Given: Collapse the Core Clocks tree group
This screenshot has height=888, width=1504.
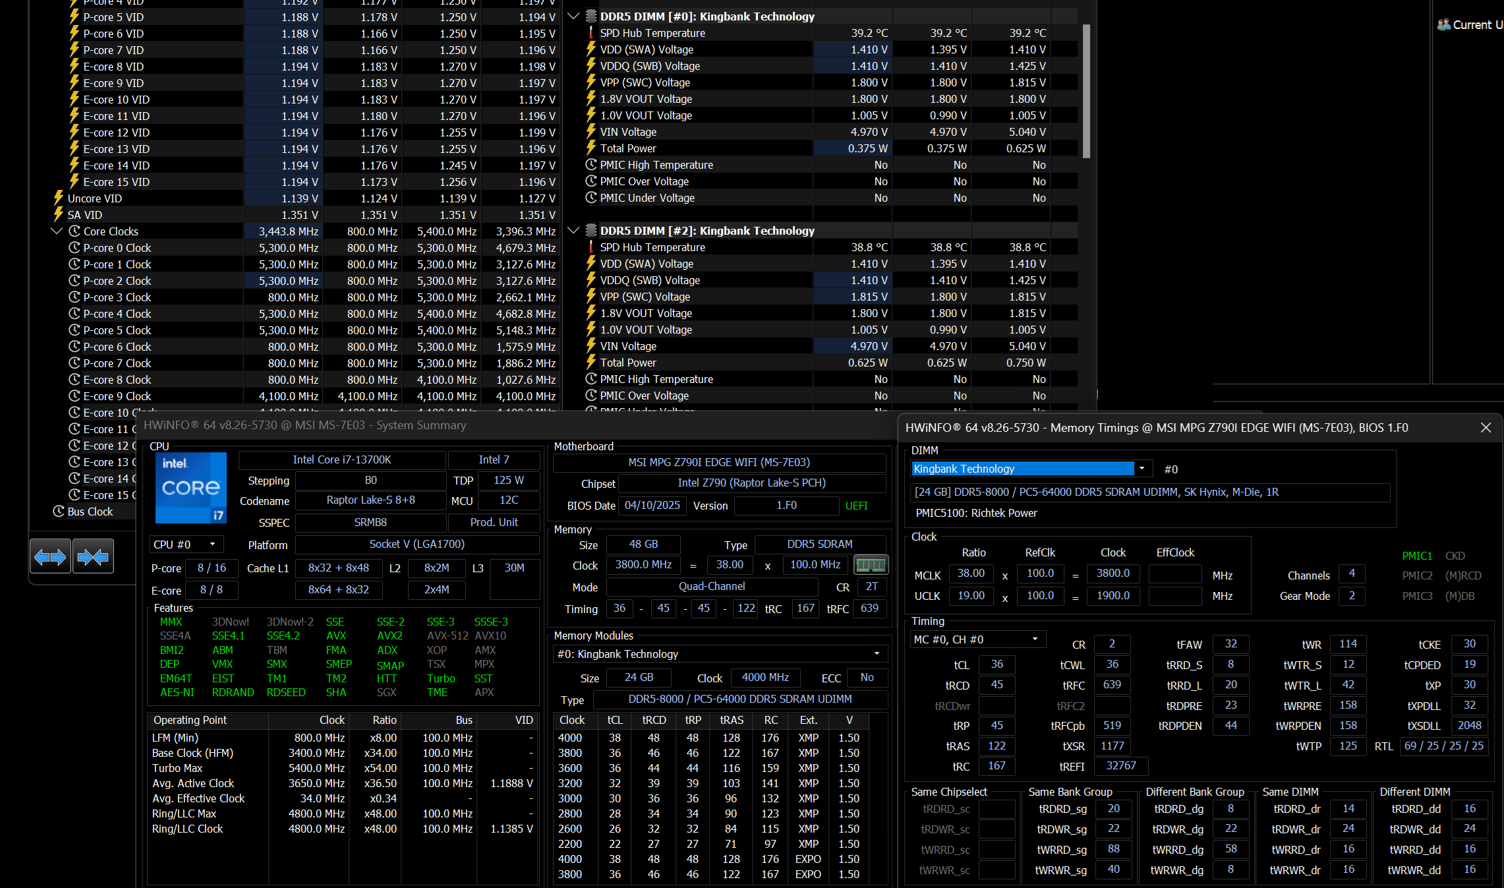Looking at the screenshot, I should [57, 231].
